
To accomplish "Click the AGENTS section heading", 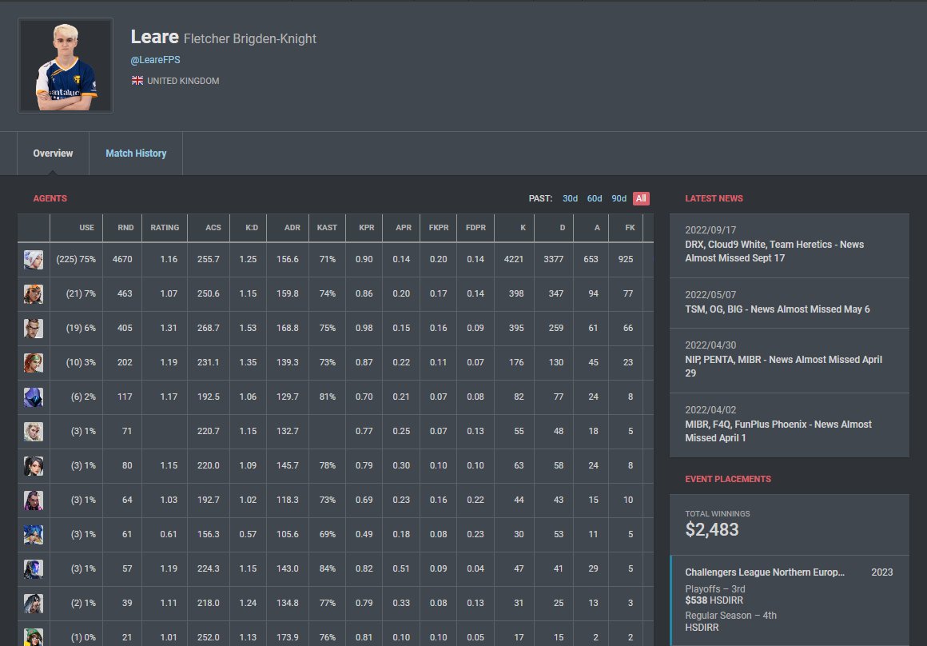I will 50,198.
